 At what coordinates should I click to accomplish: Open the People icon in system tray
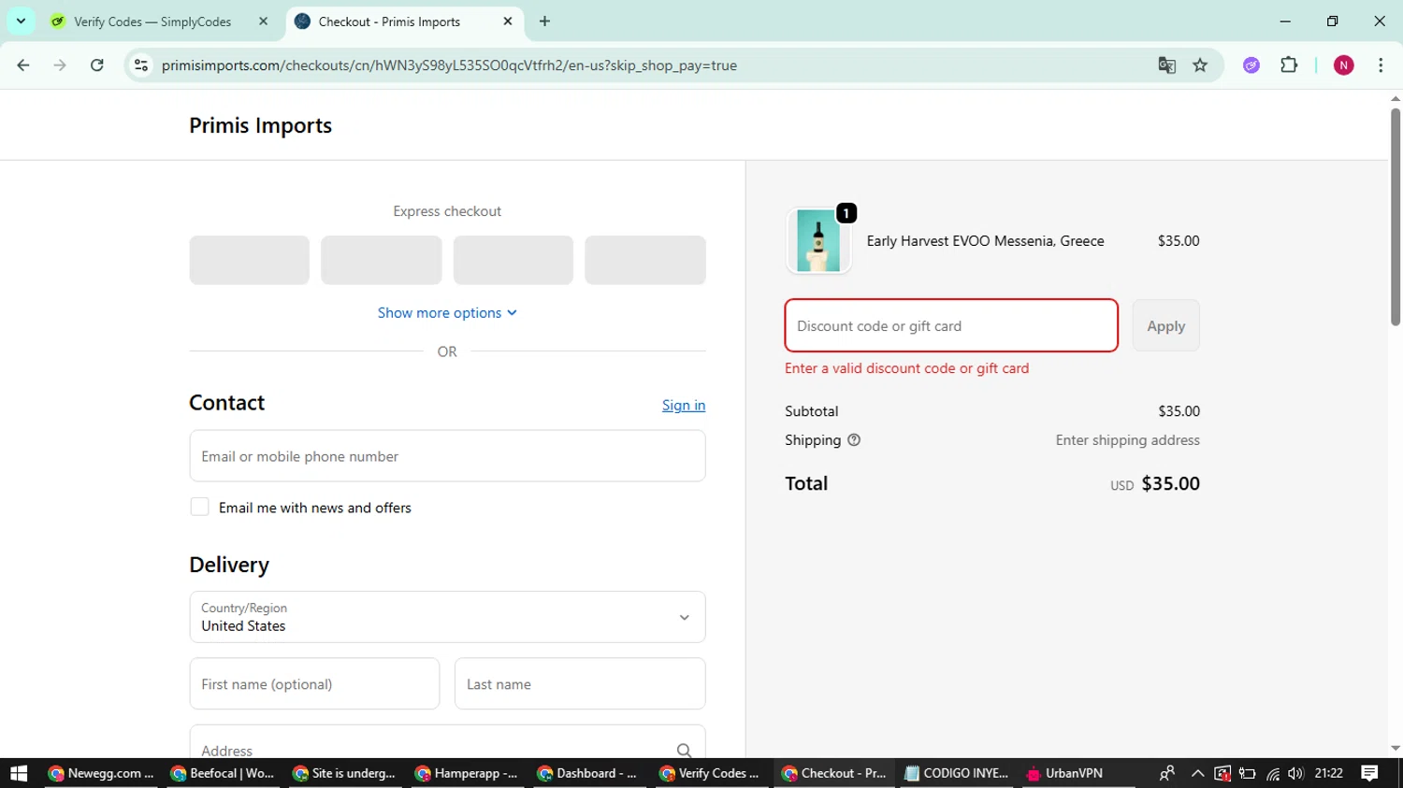[1166, 773]
